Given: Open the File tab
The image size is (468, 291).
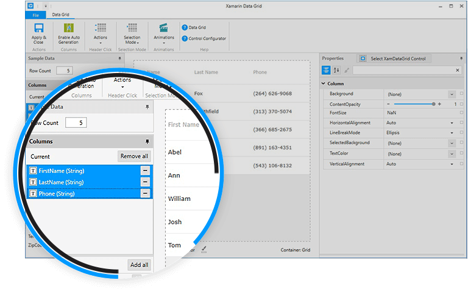Looking at the screenshot, I should pos(36,13).
